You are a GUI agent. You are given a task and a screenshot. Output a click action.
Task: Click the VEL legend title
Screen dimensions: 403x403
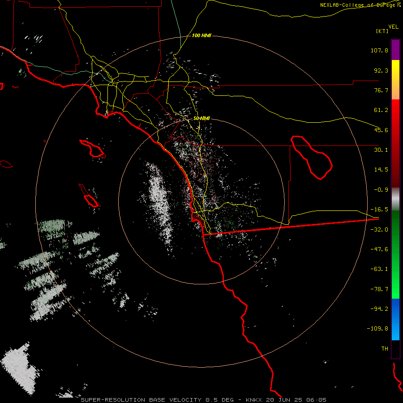393,26
